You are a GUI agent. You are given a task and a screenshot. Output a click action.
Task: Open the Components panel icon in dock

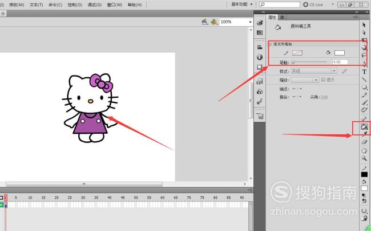click(x=260, y=91)
